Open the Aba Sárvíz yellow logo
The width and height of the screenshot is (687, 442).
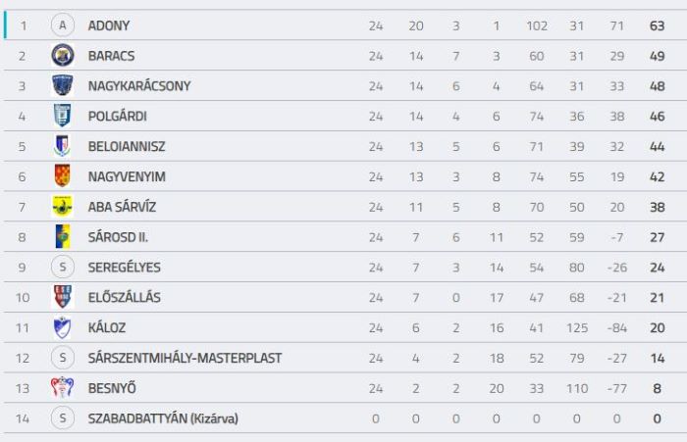click(62, 207)
